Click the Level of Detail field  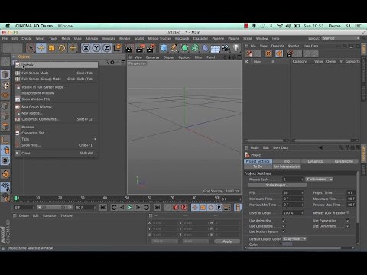tap(293, 212)
